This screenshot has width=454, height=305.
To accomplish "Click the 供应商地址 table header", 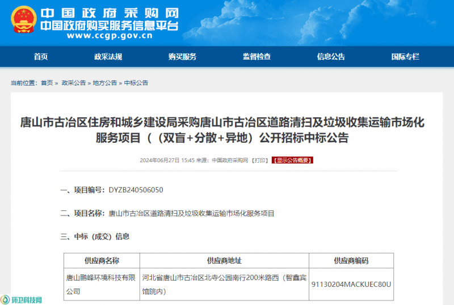I will tap(224, 261).
